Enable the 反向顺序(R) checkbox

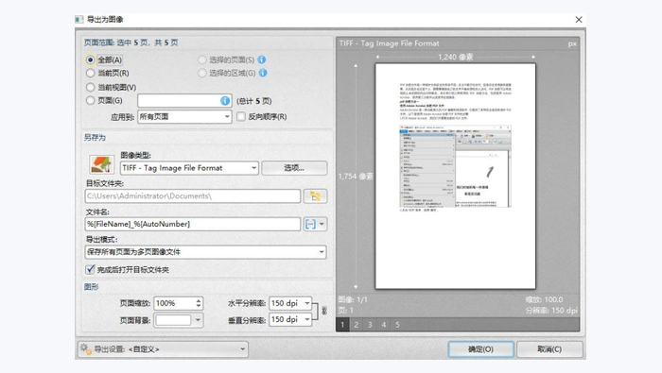click(241, 116)
